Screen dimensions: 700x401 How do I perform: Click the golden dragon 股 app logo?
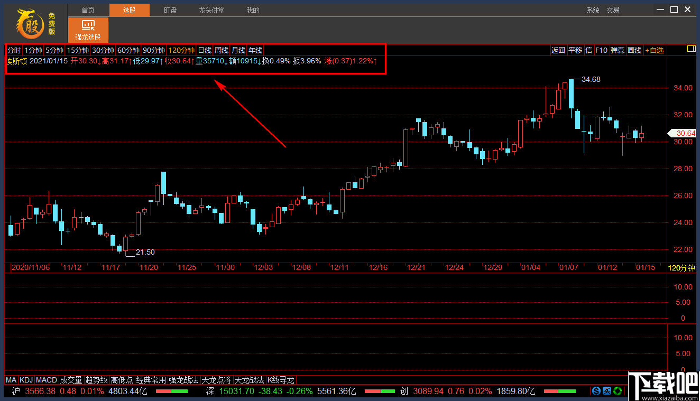[x=30, y=23]
